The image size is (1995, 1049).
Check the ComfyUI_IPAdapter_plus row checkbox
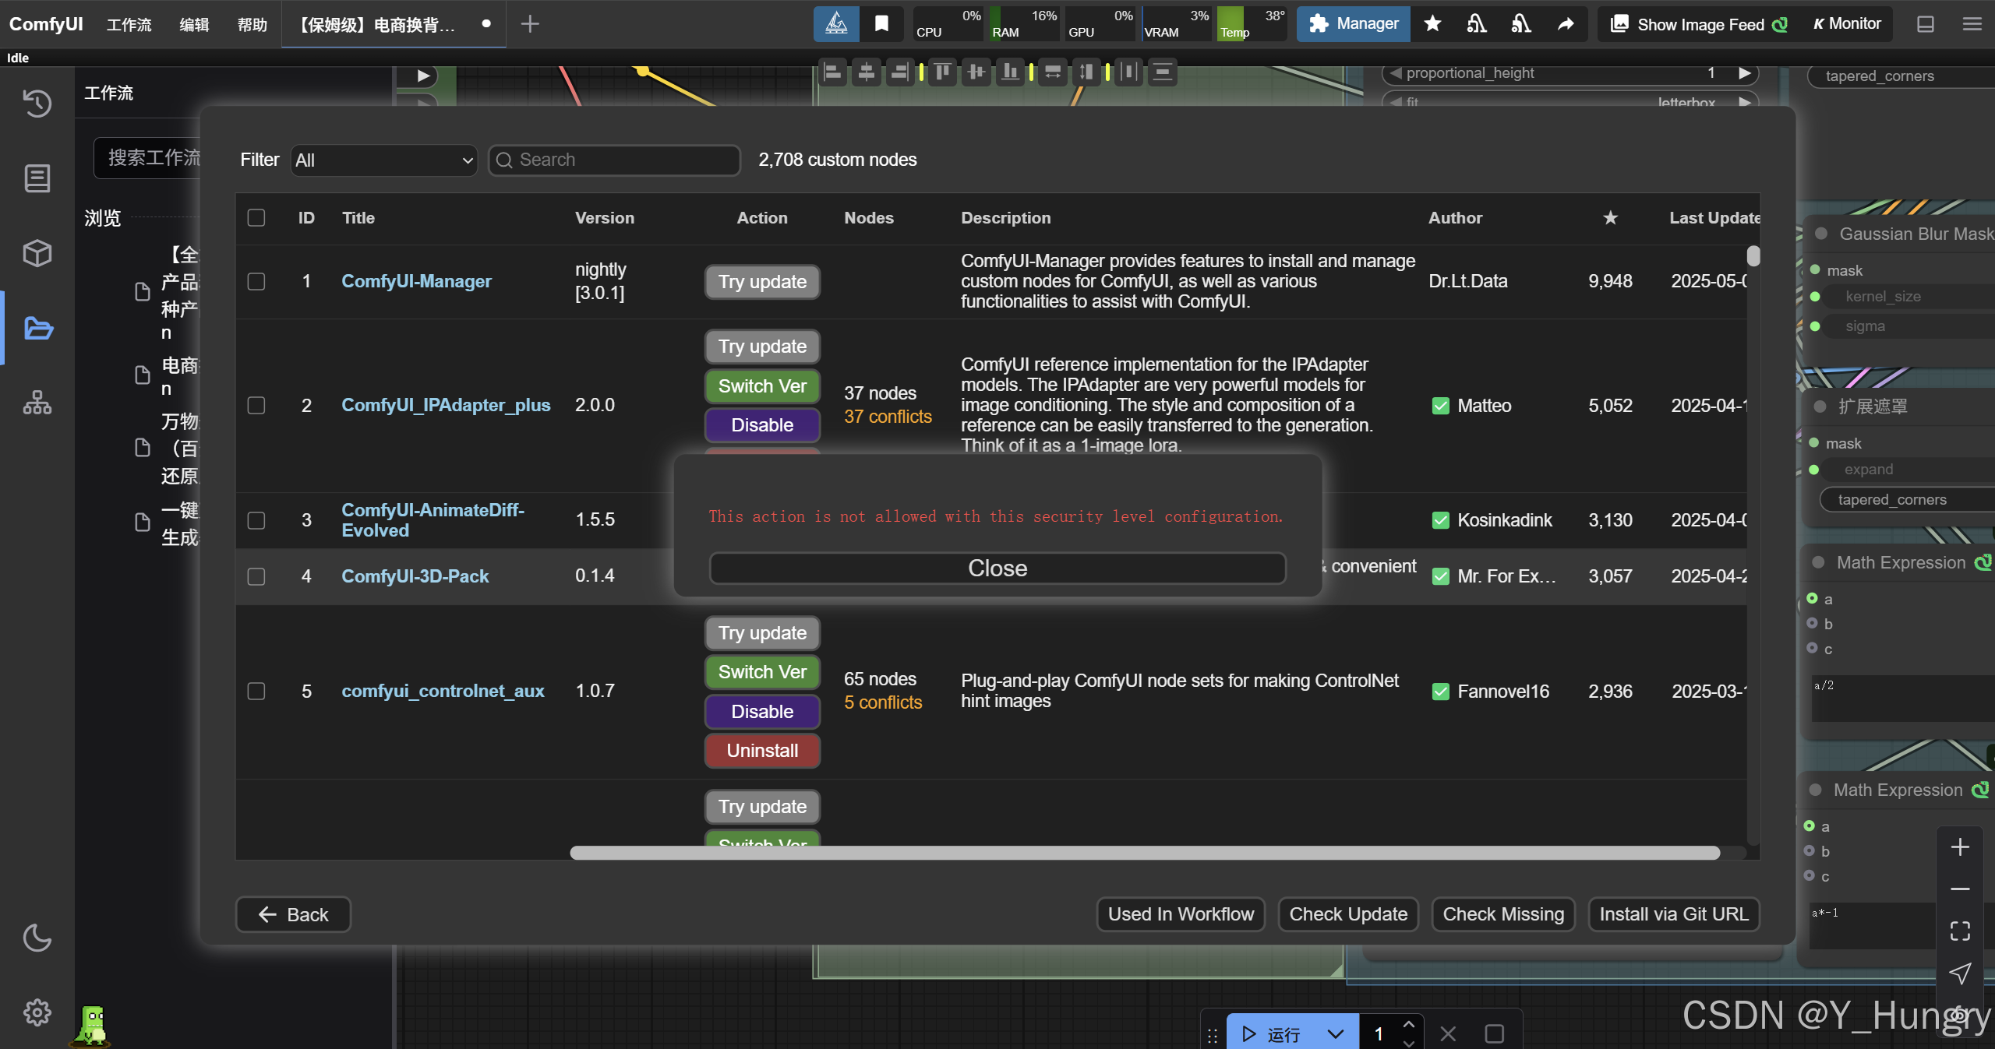pyautogui.click(x=256, y=406)
